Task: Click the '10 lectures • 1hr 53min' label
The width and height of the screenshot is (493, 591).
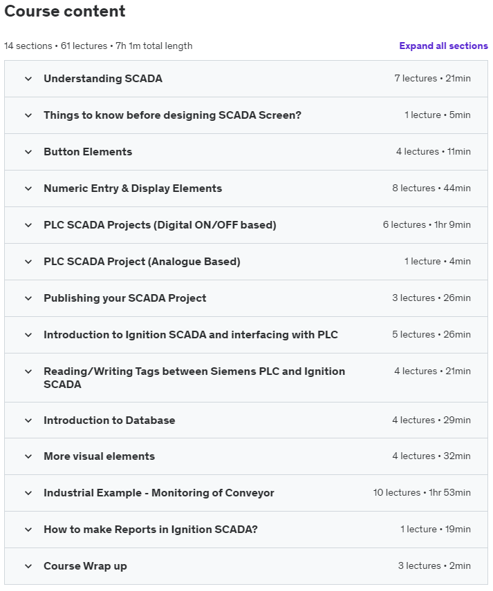Action: coord(422,493)
